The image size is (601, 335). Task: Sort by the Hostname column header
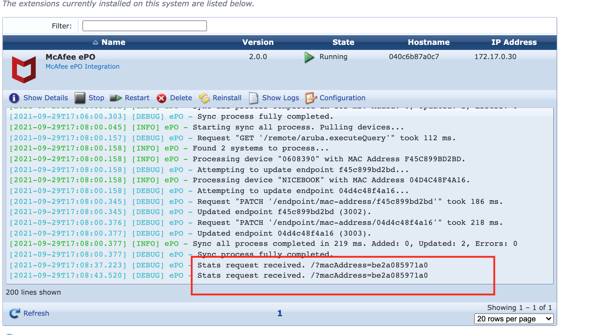429,42
